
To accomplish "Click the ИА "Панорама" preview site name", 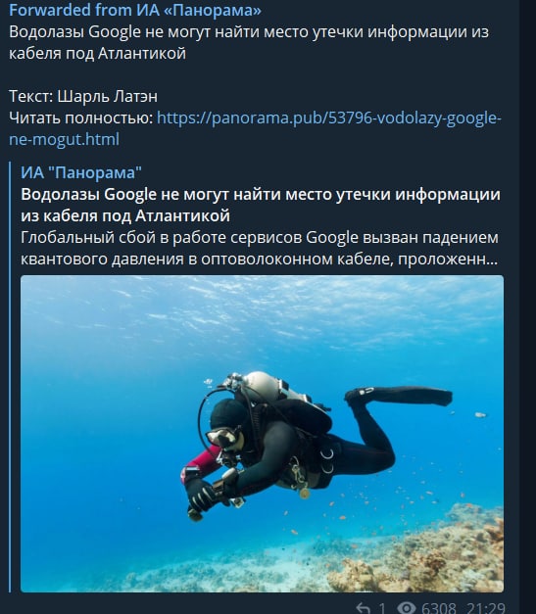I will [x=81, y=172].
